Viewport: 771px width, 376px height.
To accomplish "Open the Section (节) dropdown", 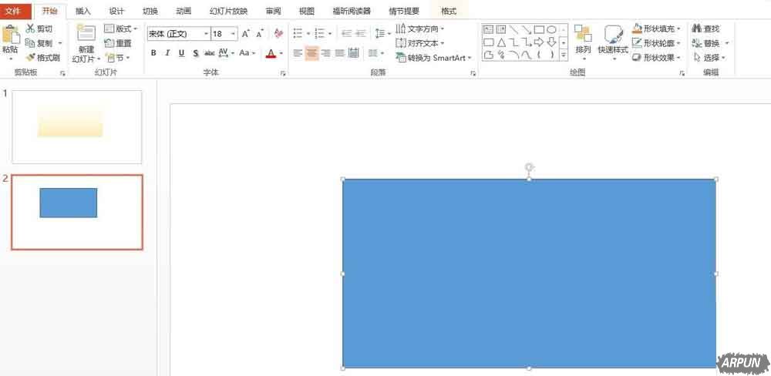I will tap(117, 58).
